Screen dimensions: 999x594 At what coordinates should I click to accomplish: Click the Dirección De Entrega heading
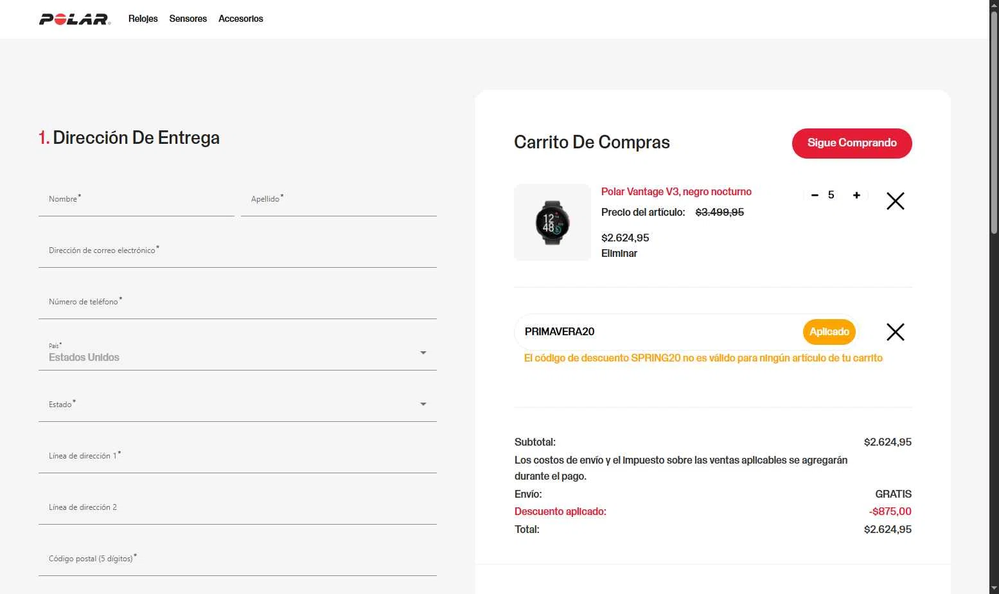point(129,138)
